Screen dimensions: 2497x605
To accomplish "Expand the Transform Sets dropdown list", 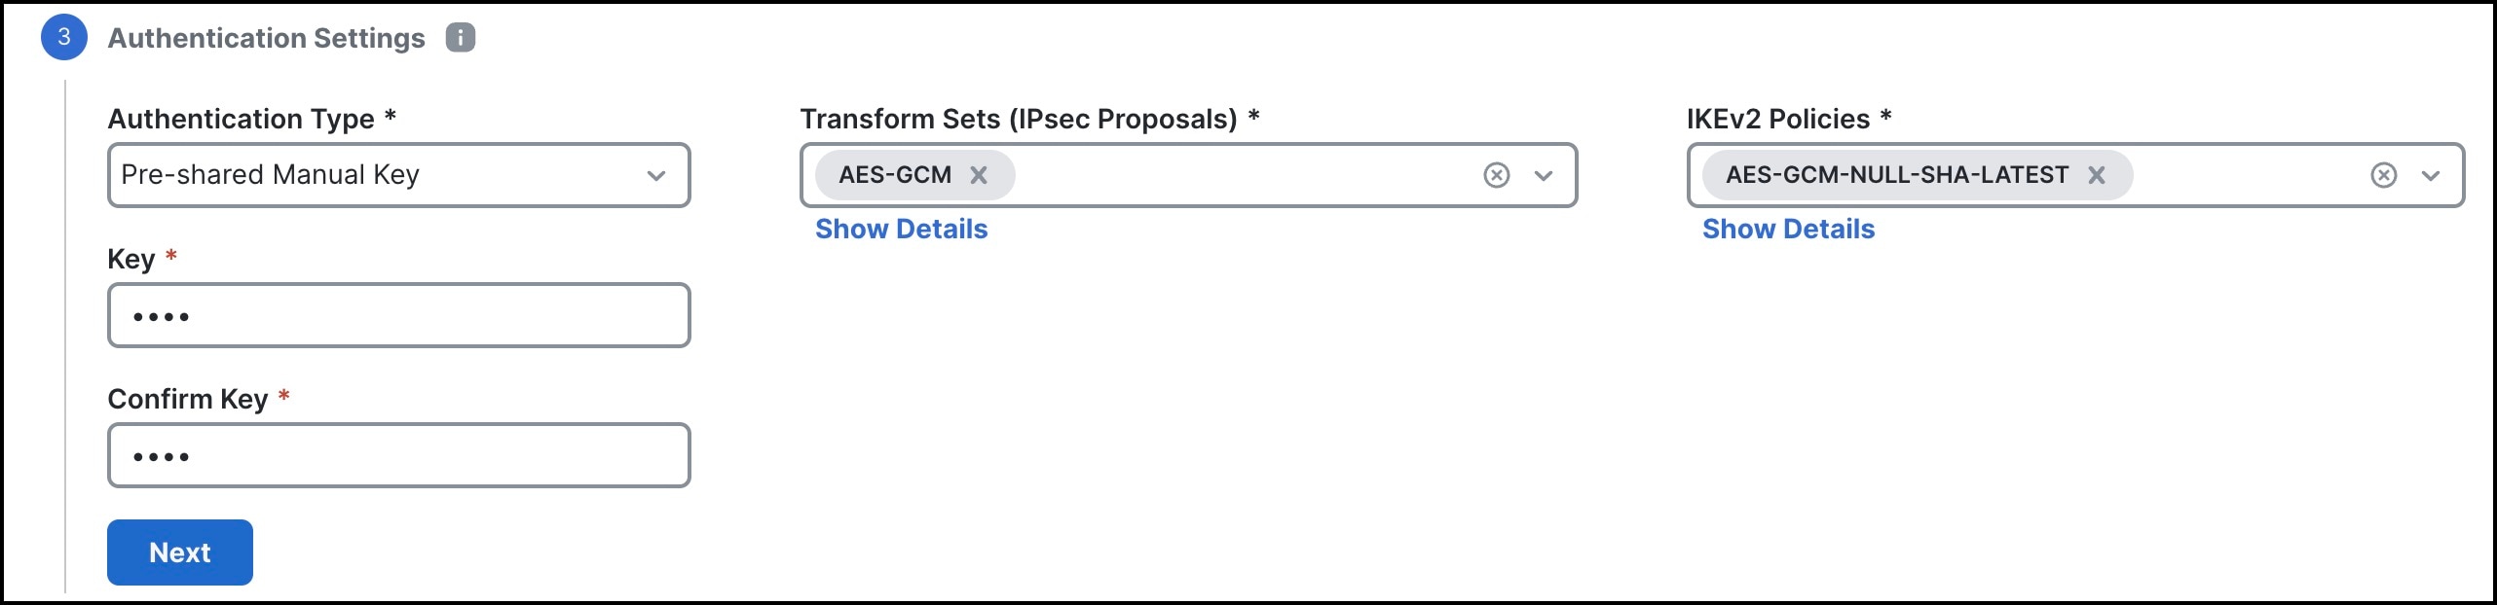I will pos(1543,175).
